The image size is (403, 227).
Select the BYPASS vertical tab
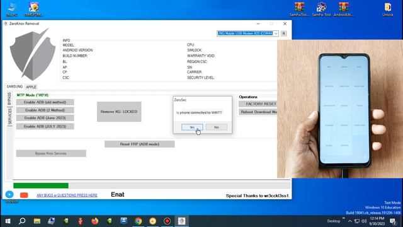[x=9, y=99]
